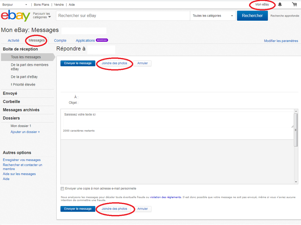Click the message panel scrollbar thumb
301x225 pixels.
[x=296, y=130]
